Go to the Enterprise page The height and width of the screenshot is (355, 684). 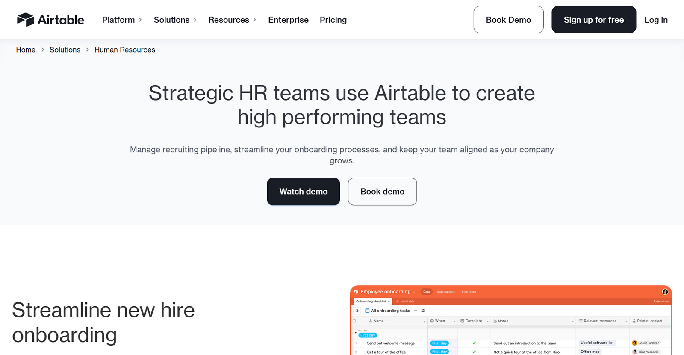tap(288, 20)
